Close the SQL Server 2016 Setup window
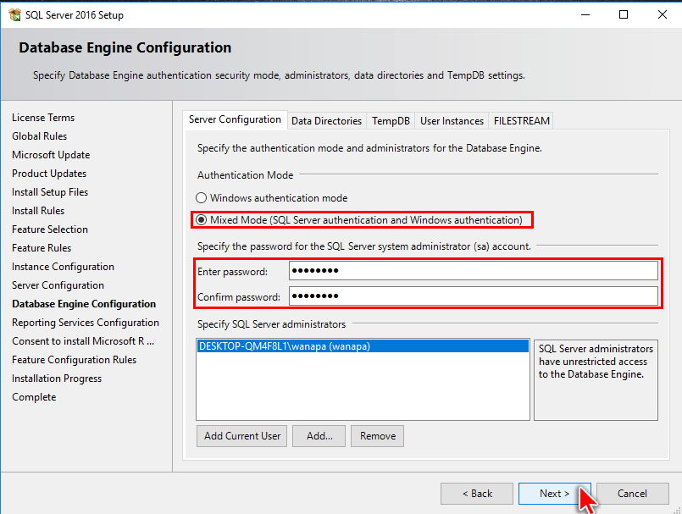Screen dimensions: 682x514 pyautogui.click(x=662, y=14)
